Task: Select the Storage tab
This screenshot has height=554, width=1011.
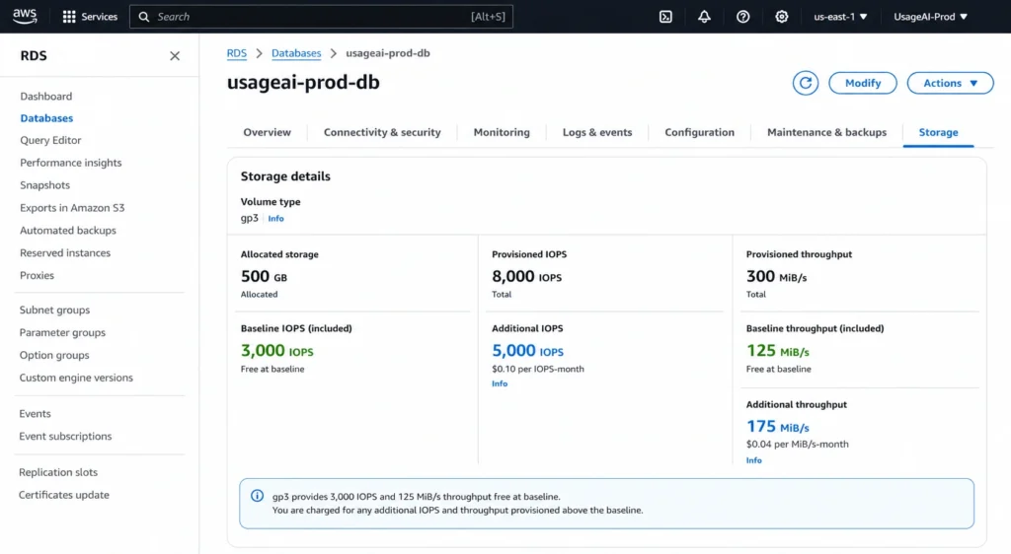Action: point(938,132)
